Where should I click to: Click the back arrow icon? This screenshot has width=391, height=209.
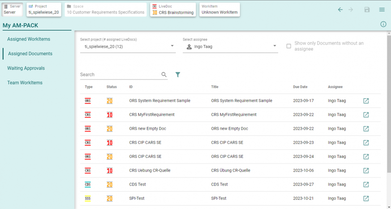click(340, 10)
